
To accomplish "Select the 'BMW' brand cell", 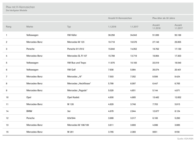I will [x=29, y=111].
